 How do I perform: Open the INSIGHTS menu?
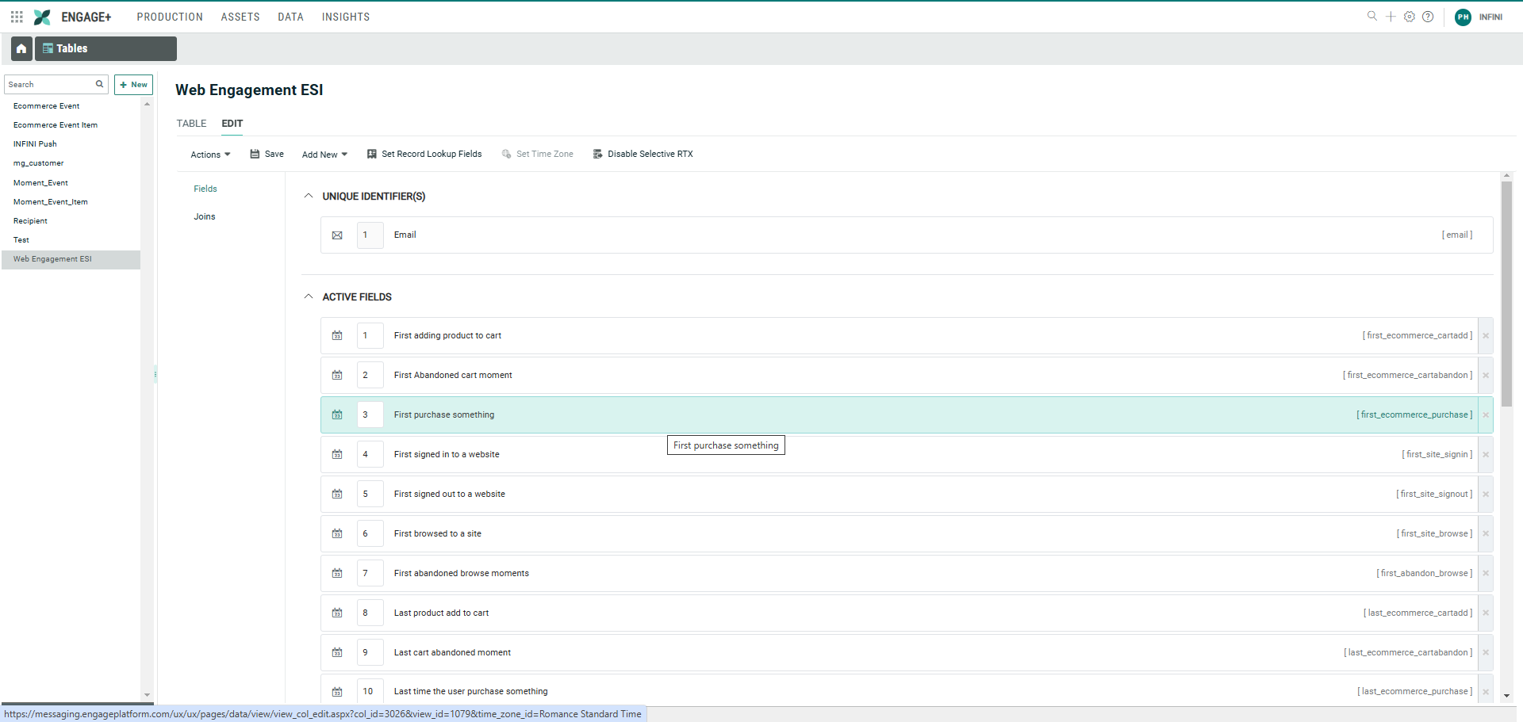(345, 17)
